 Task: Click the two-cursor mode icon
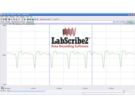35,19
